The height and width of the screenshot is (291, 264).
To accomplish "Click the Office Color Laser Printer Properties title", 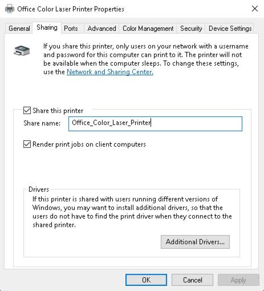I will (70, 9).
